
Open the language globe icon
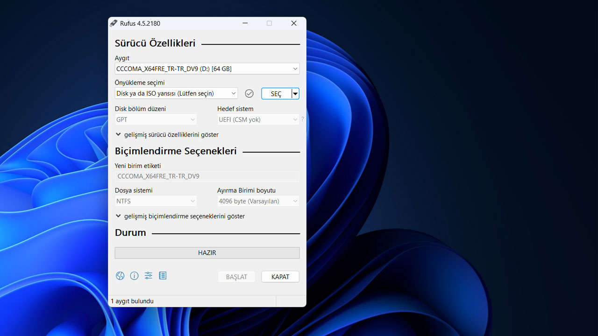click(120, 276)
